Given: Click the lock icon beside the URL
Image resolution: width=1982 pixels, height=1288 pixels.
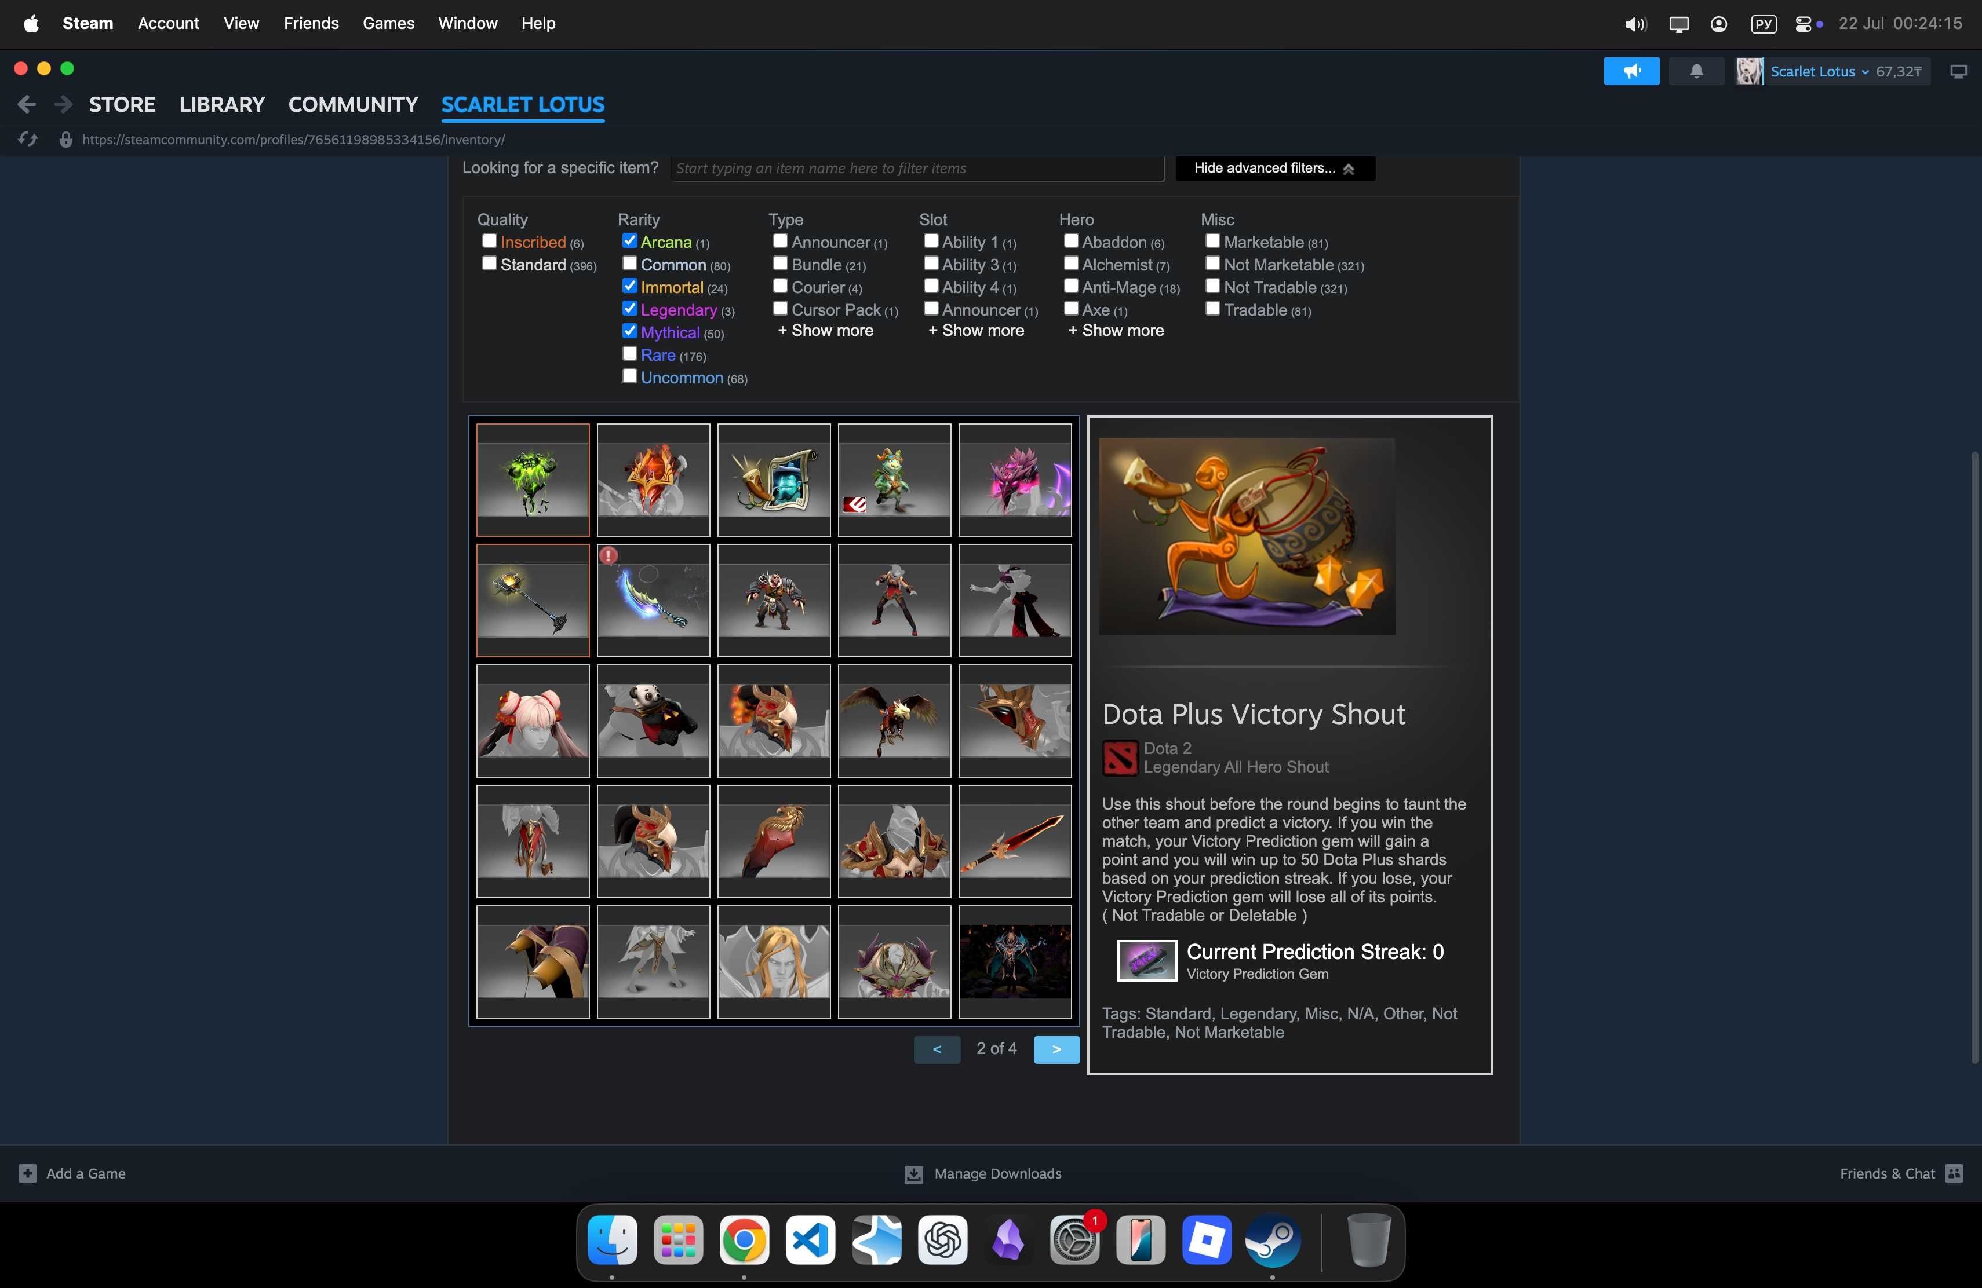Looking at the screenshot, I should tap(66, 140).
